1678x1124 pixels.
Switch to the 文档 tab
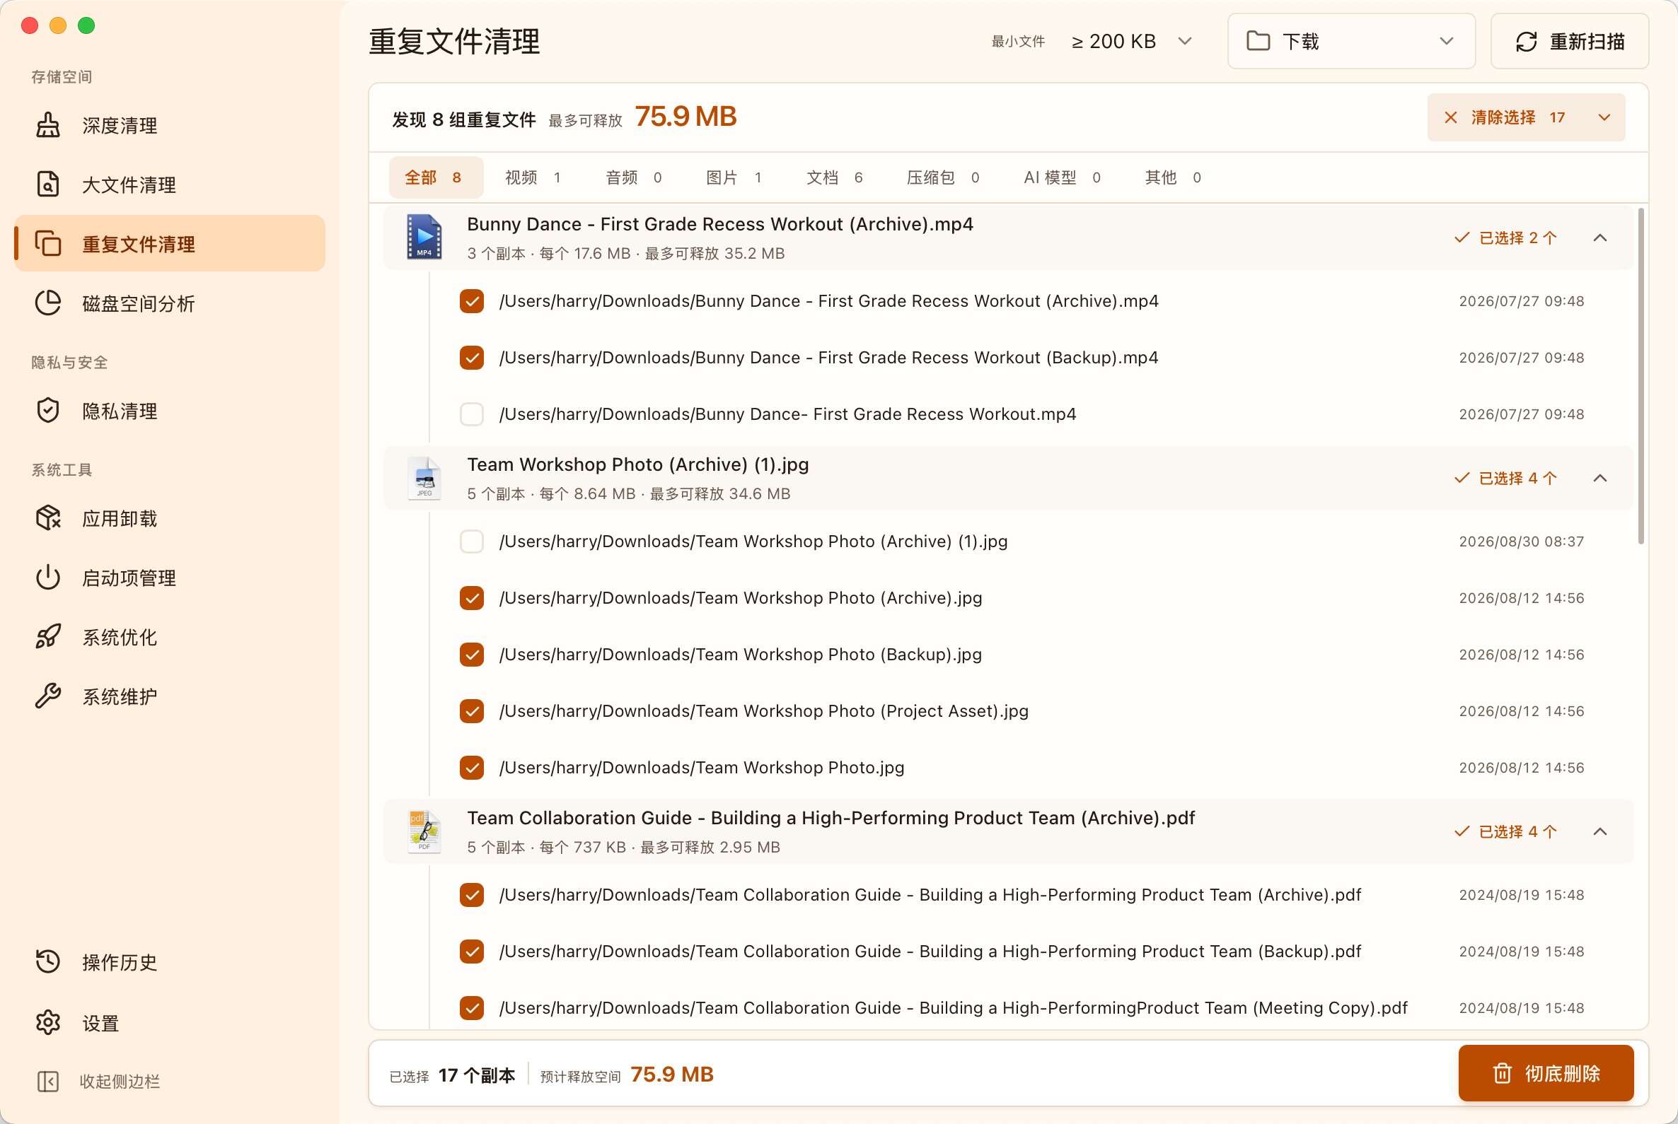[833, 177]
